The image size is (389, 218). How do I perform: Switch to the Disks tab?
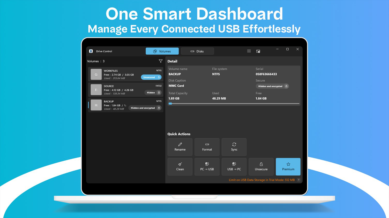click(x=197, y=51)
